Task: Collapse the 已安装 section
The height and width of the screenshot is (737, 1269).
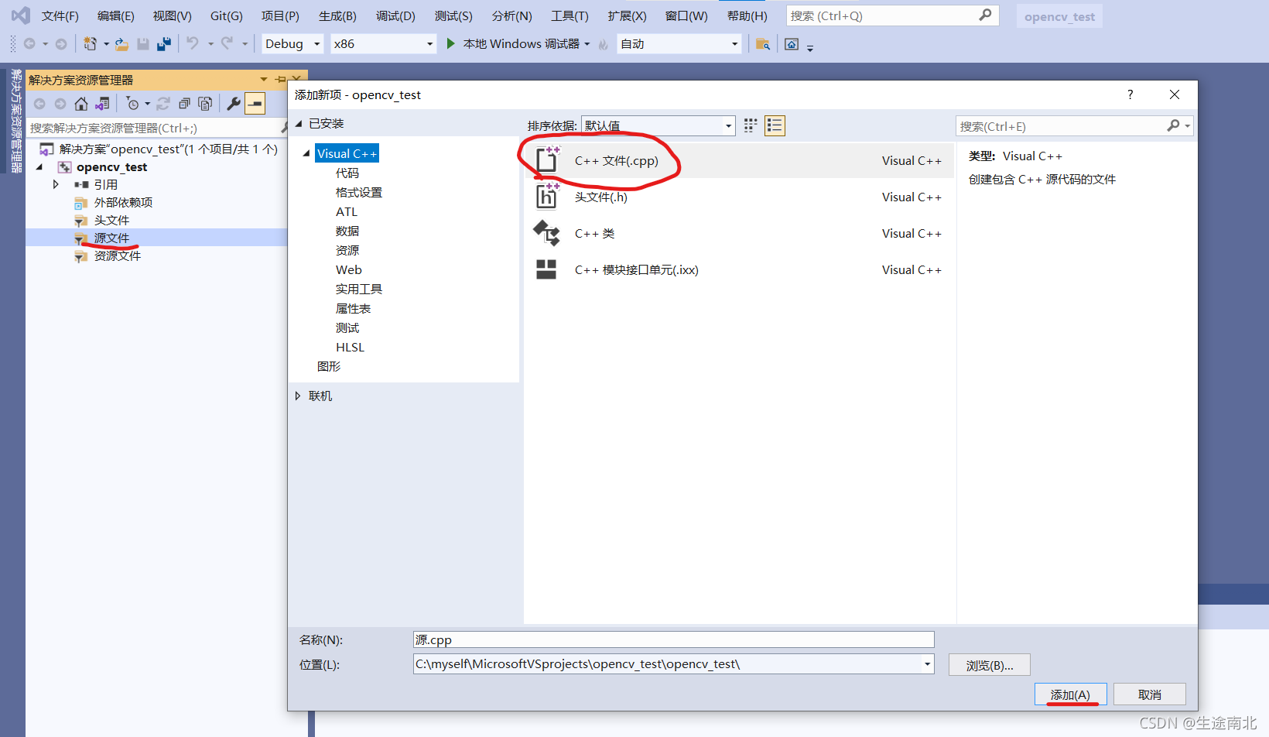Action: click(x=299, y=124)
